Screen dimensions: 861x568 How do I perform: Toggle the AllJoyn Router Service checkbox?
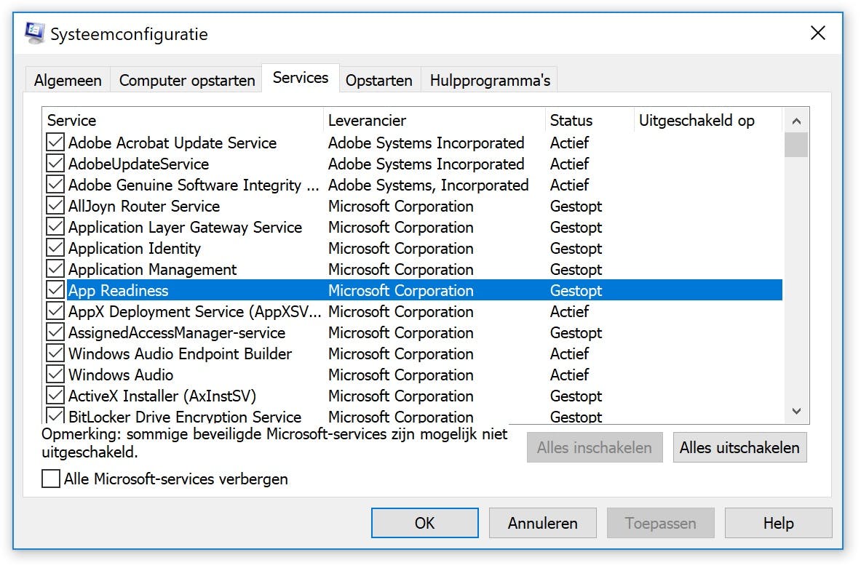tap(55, 206)
